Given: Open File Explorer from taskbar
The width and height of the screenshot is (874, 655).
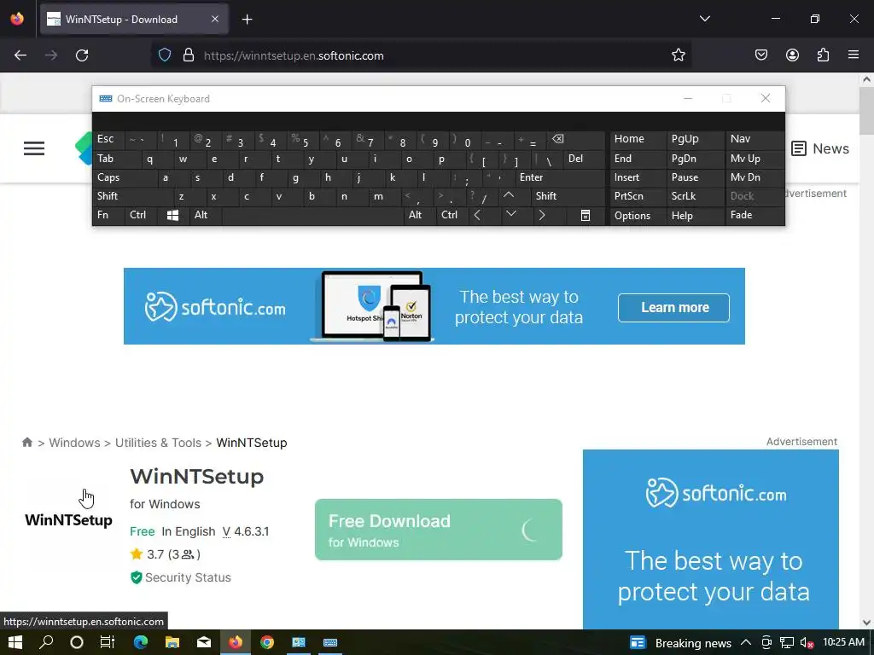Looking at the screenshot, I should click(172, 642).
